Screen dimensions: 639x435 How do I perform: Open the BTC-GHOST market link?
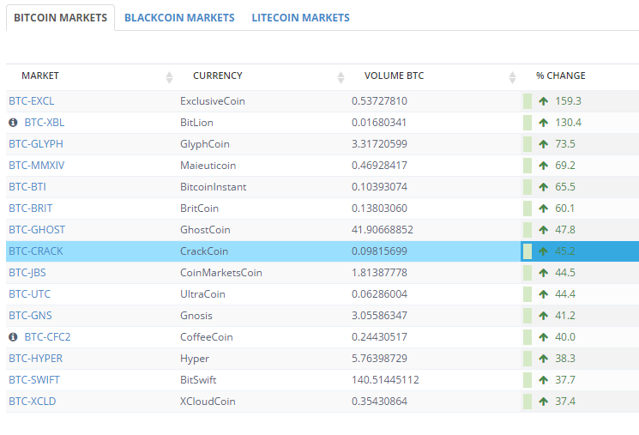point(37,230)
